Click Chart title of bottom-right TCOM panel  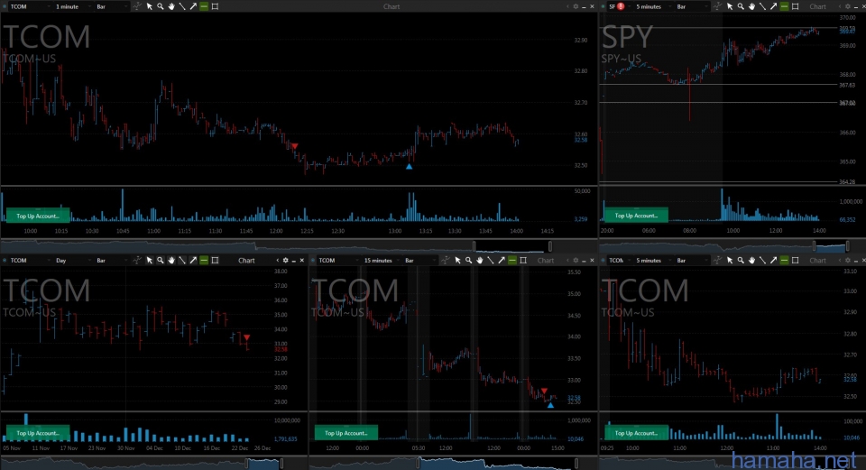tap(817, 260)
